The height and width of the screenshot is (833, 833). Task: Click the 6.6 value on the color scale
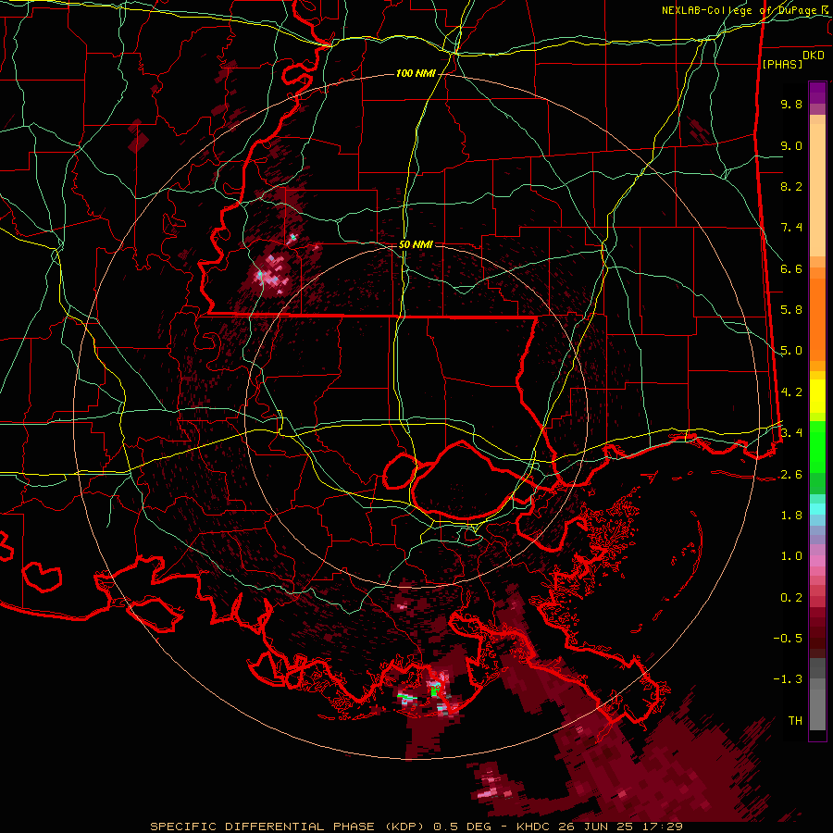point(791,268)
